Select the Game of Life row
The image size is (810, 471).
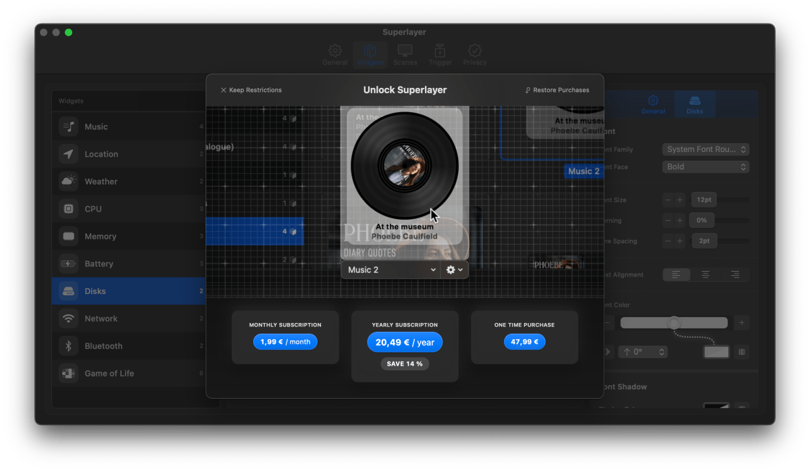(128, 373)
